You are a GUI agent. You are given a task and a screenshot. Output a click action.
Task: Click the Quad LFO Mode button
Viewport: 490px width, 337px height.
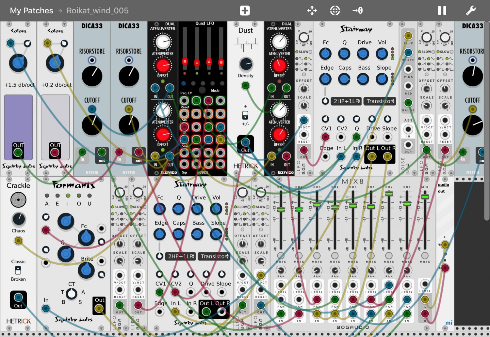pos(202,90)
